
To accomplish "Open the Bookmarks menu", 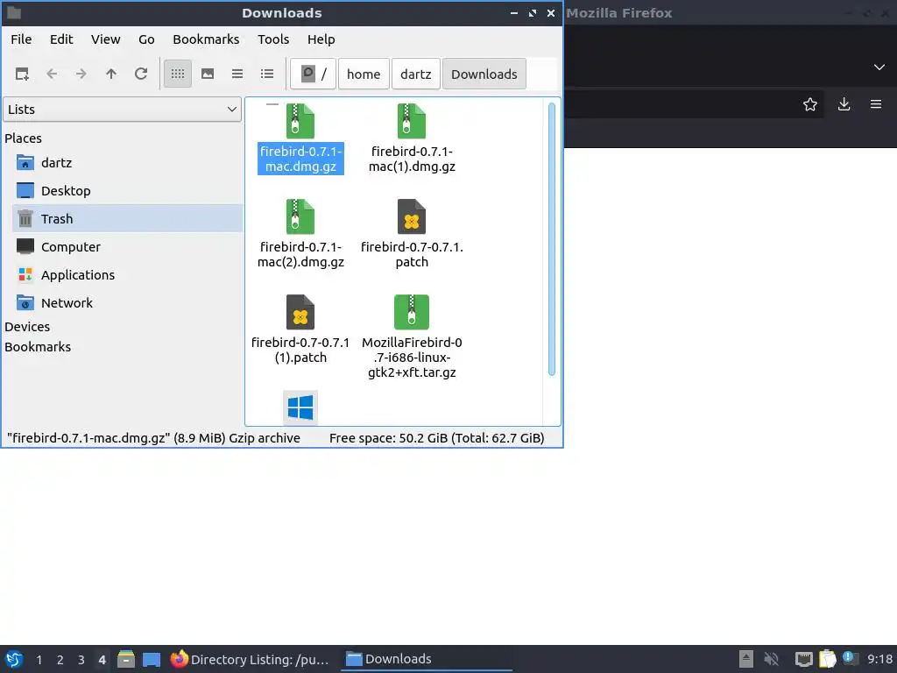I will [x=206, y=39].
